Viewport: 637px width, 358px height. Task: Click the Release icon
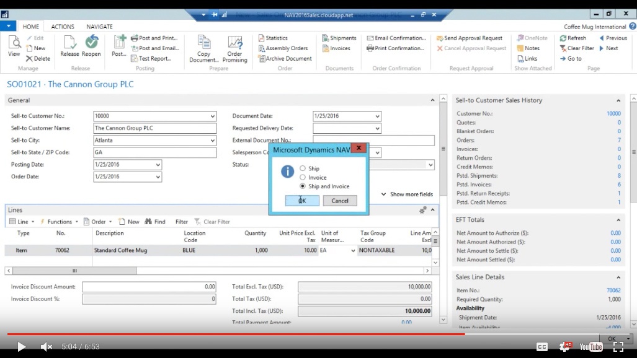[69, 46]
